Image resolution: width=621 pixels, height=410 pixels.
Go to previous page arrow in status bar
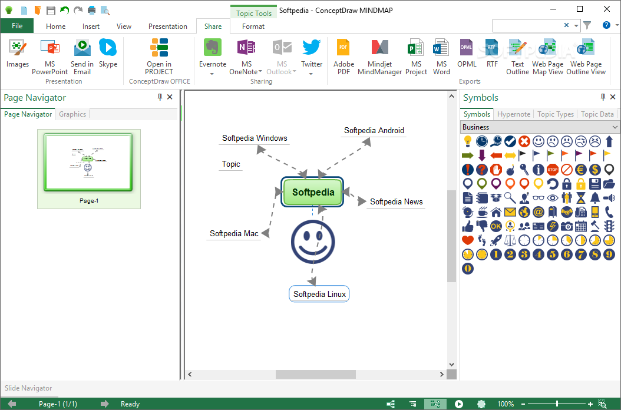[x=12, y=404]
